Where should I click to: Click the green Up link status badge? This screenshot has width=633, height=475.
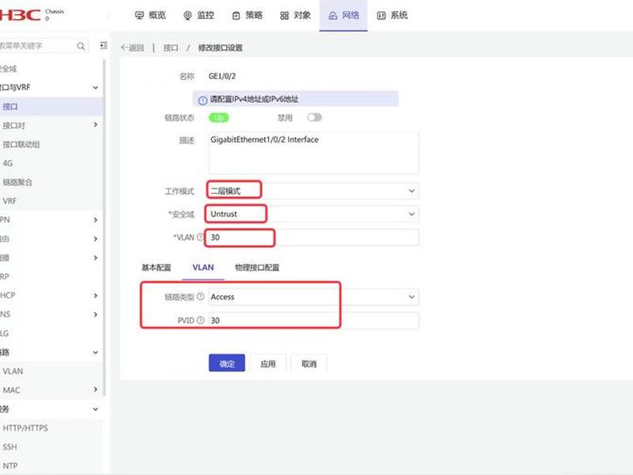(x=218, y=117)
